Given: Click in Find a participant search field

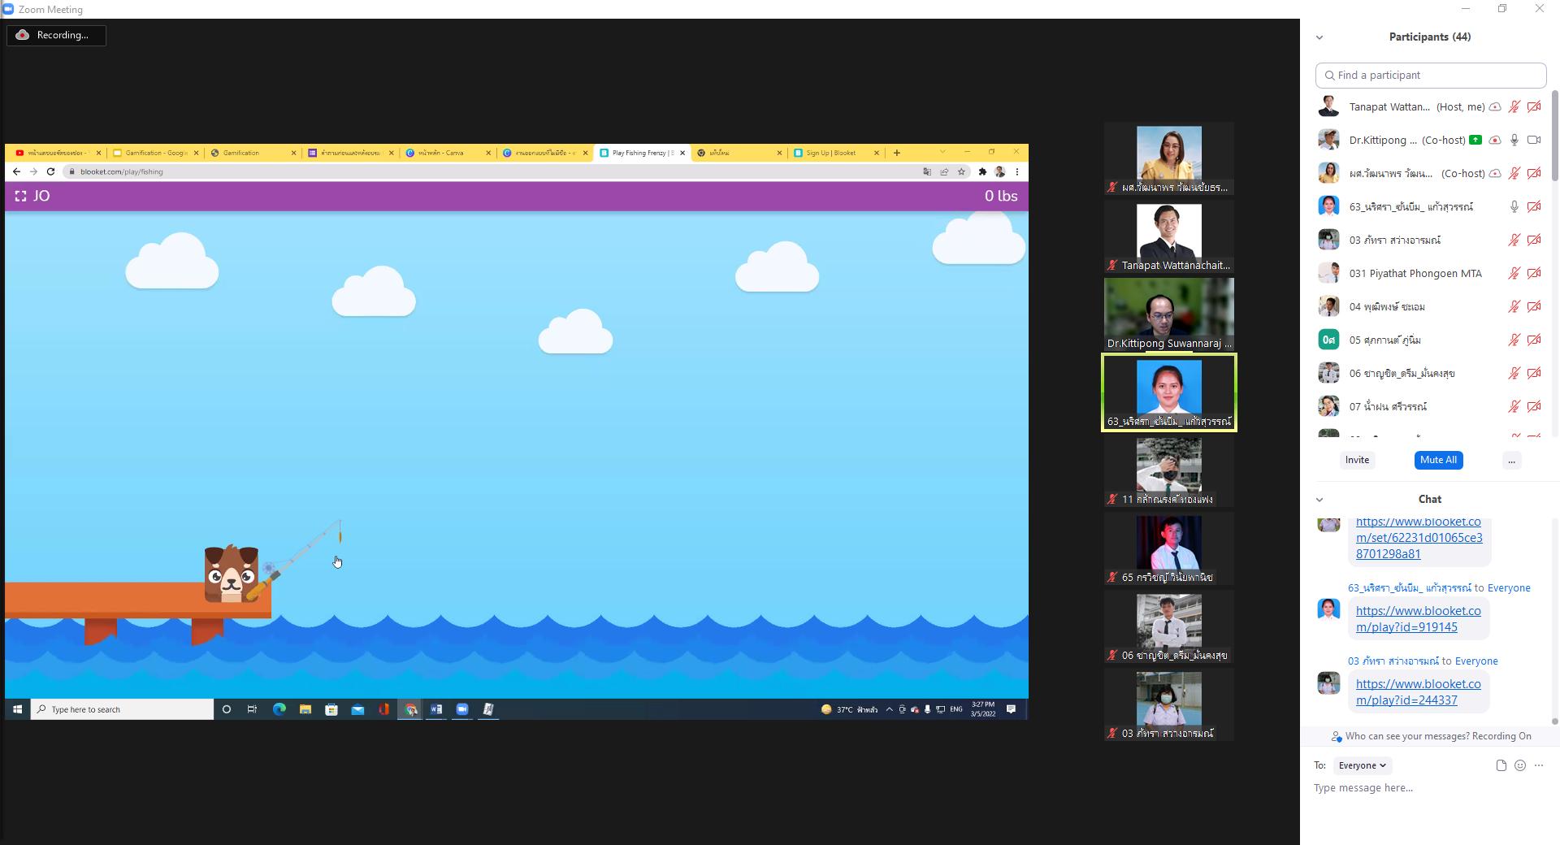Looking at the screenshot, I should tap(1431, 76).
